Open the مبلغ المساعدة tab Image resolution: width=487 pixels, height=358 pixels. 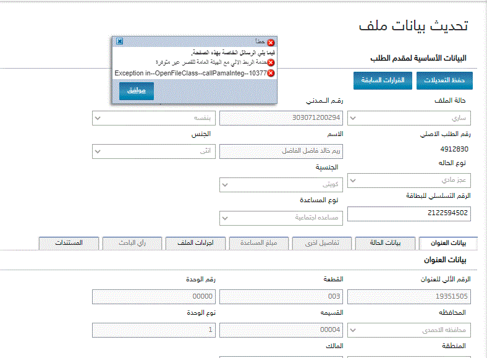click(x=259, y=243)
